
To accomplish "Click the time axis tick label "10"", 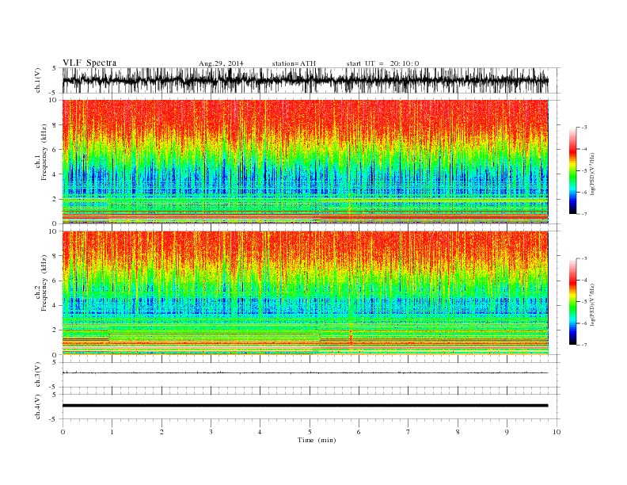I will coord(557,432).
